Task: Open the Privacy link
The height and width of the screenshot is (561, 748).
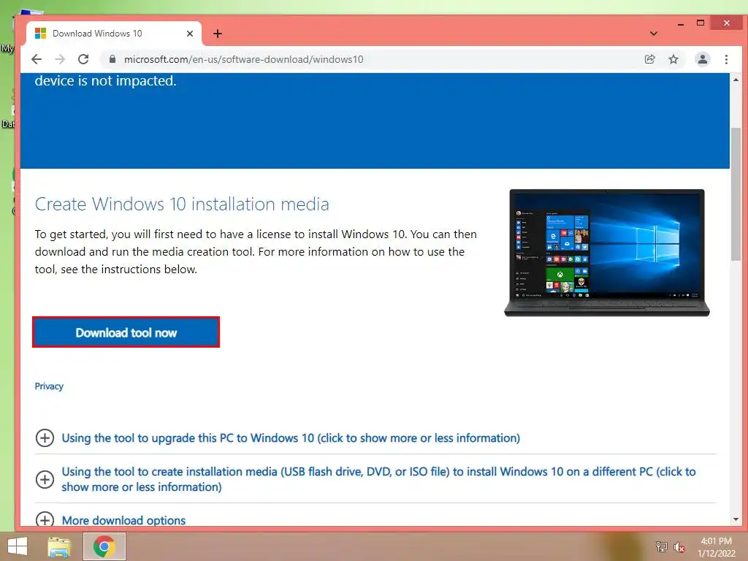Action: 49,386
